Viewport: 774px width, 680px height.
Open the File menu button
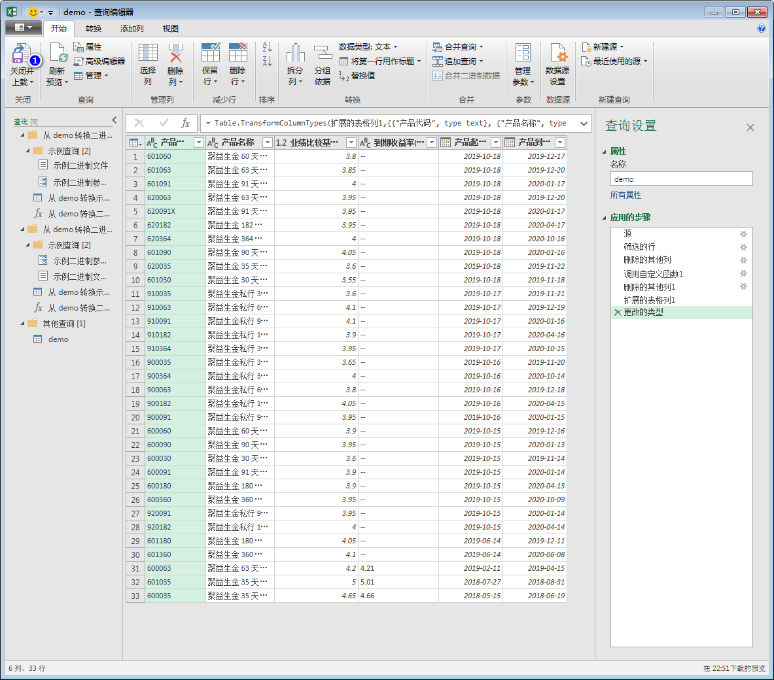pyautogui.click(x=22, y=27)
